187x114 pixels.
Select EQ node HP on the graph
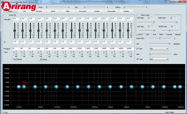tap(19, 87)
